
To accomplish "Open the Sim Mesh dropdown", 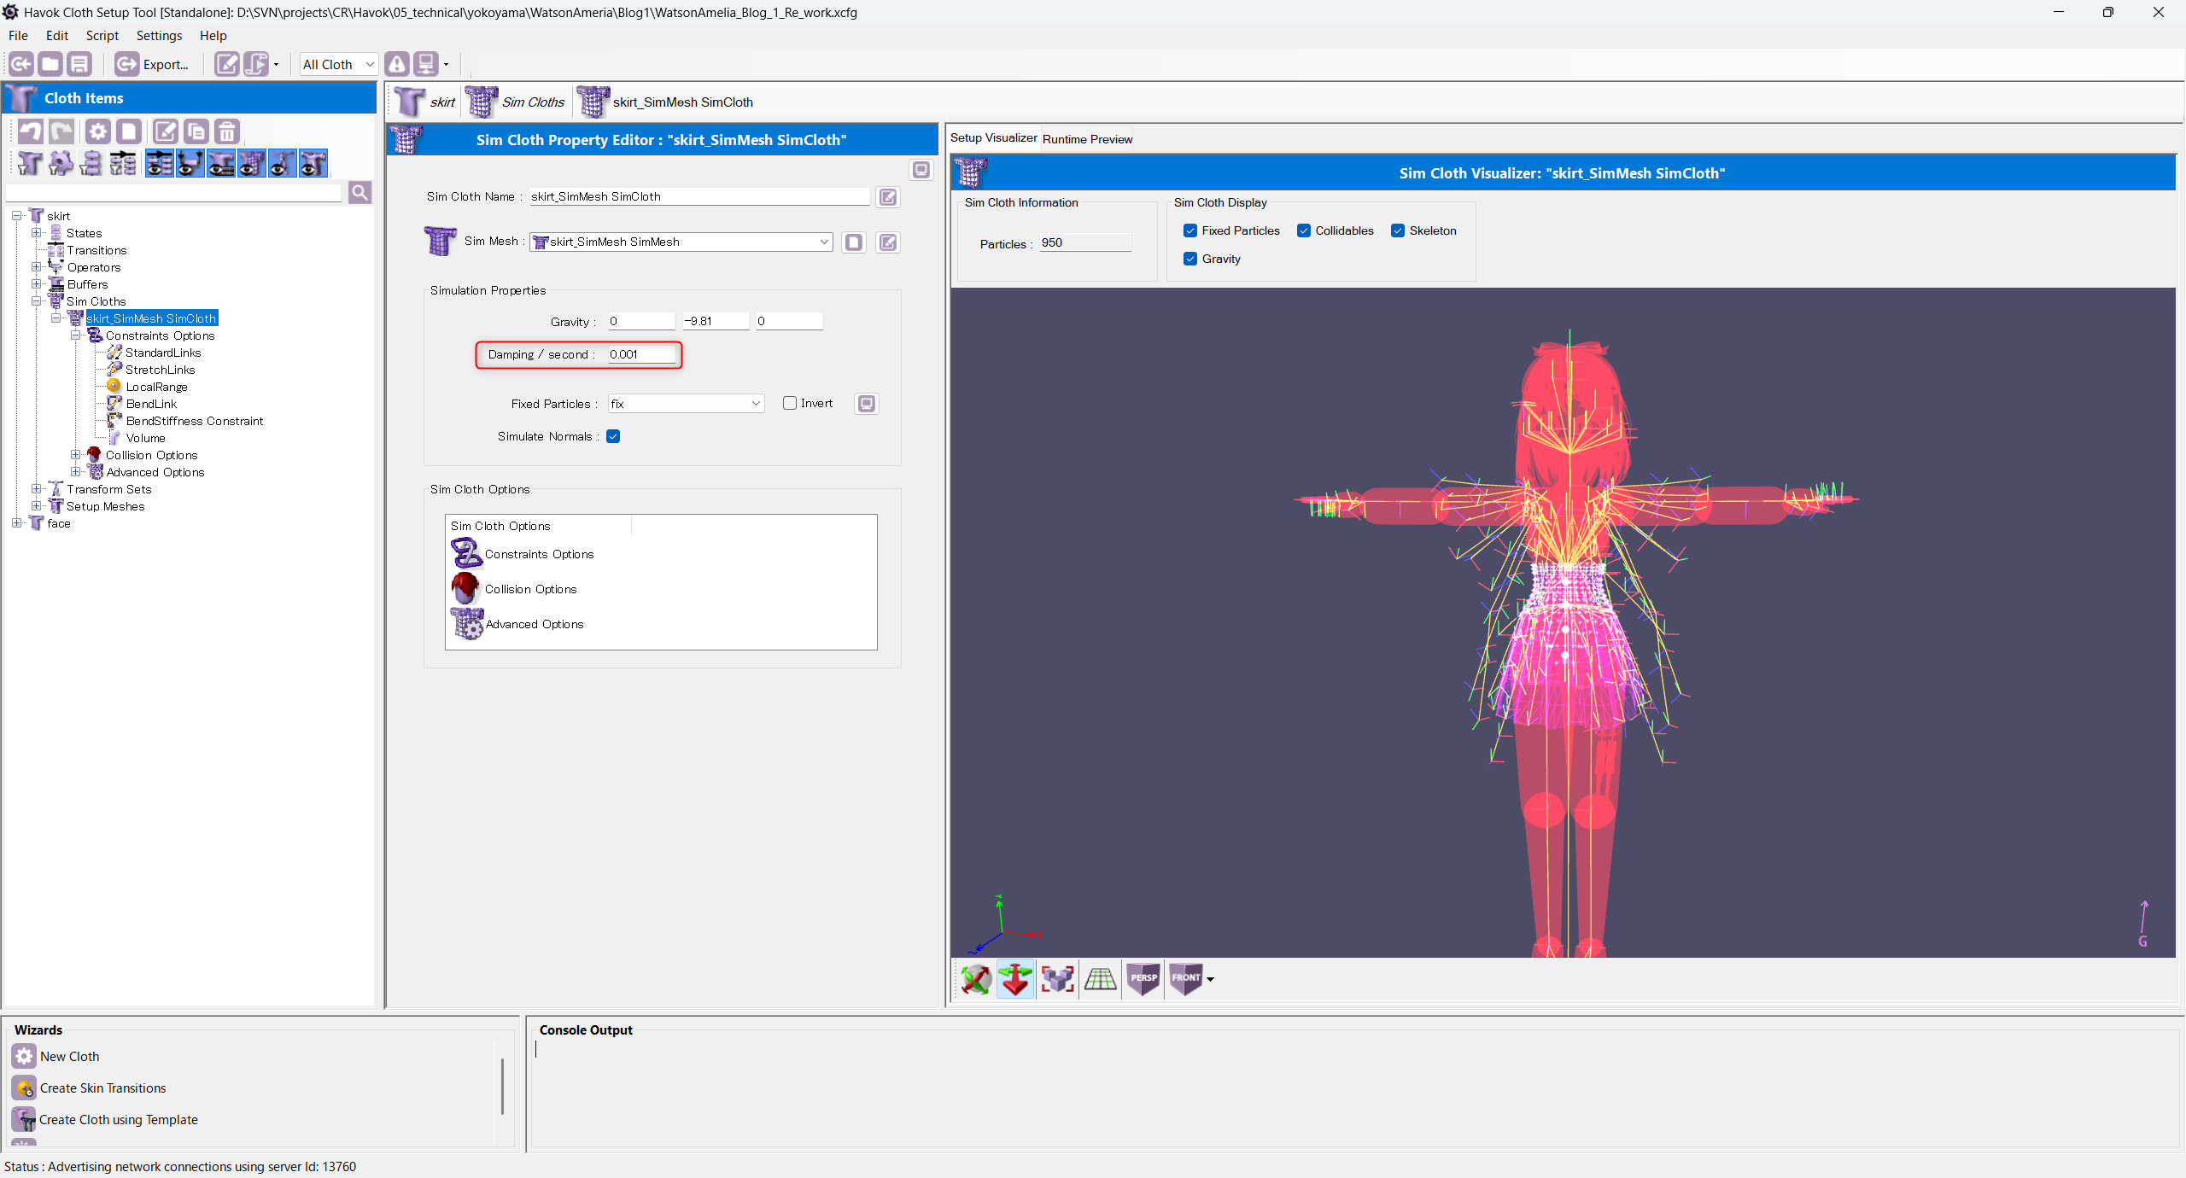I will pyautogui.click(x=681, y=242).
